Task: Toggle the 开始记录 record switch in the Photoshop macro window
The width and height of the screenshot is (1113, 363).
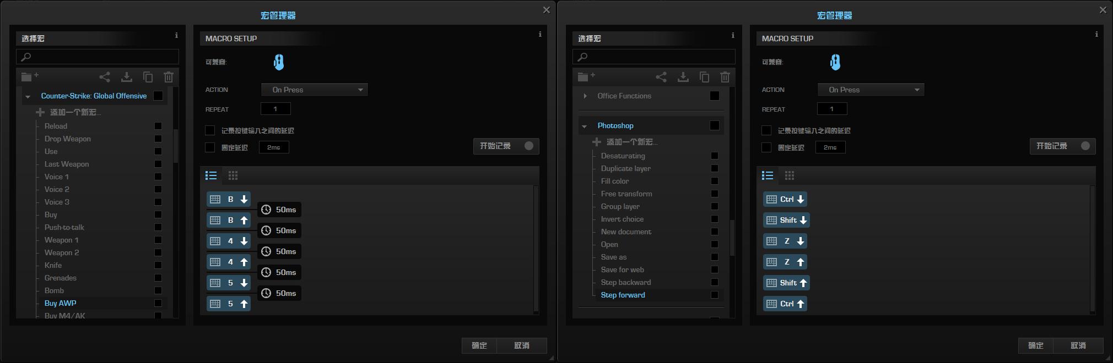Action: pos(1085,146)
